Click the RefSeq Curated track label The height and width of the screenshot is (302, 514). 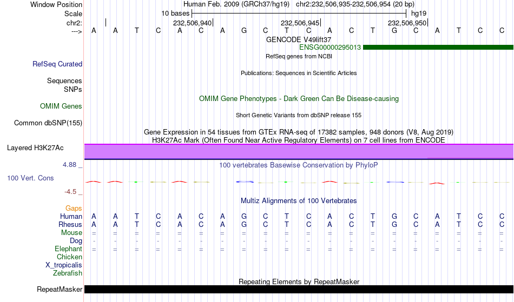pos(57,64)
